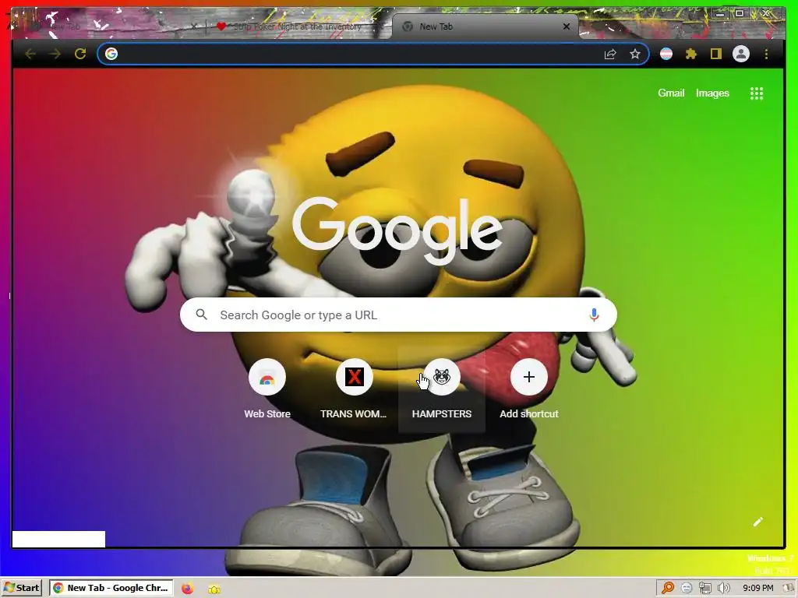
Task: Open the orange magnifier tray icon
Action: click(668, 588)
